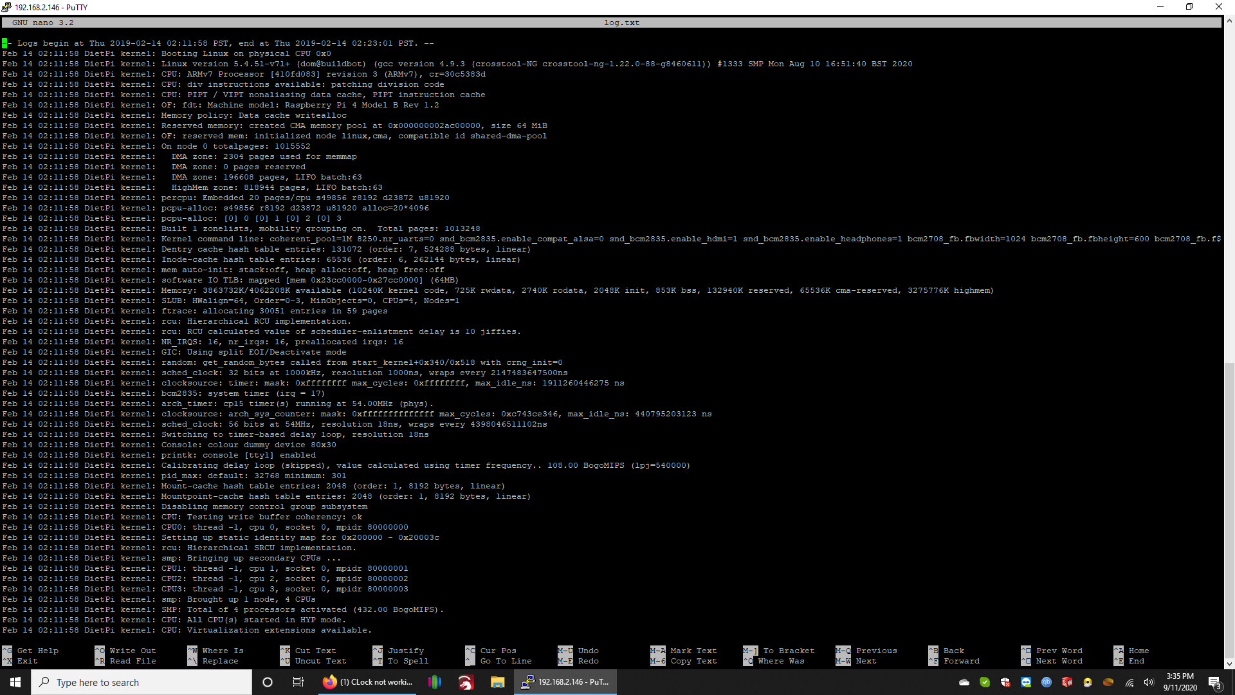Open the PuTTY system menu icon
The height and width of the screenshot is (695, 1235).
(x=6, y=7)
